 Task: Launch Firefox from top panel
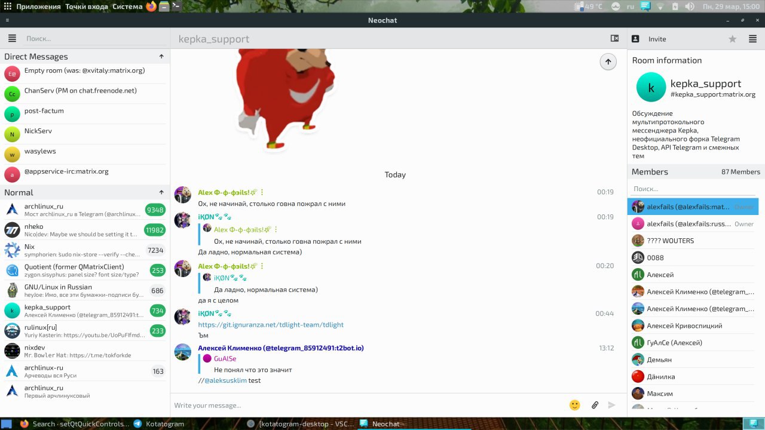click(x=151, y=7)
